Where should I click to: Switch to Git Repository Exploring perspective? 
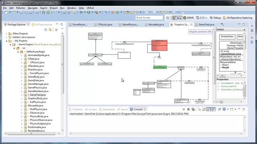click(238, 18)
